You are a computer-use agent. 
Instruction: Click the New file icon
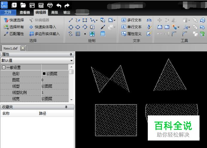click(x=14, y=5)
